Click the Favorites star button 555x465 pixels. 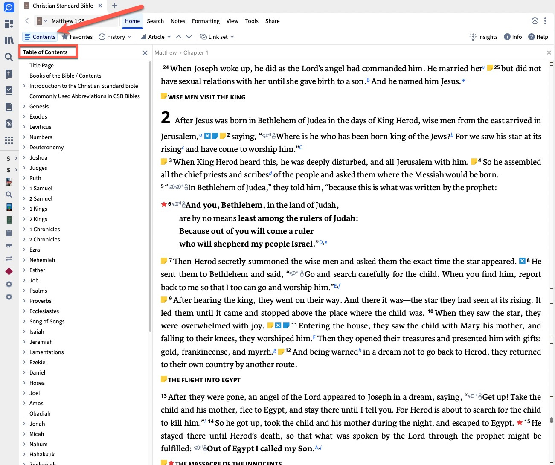pyautogui.click(x=77, y=37)
